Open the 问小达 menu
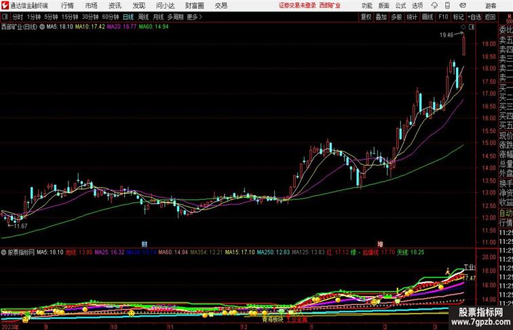513x330 pixels. point(165,5)
